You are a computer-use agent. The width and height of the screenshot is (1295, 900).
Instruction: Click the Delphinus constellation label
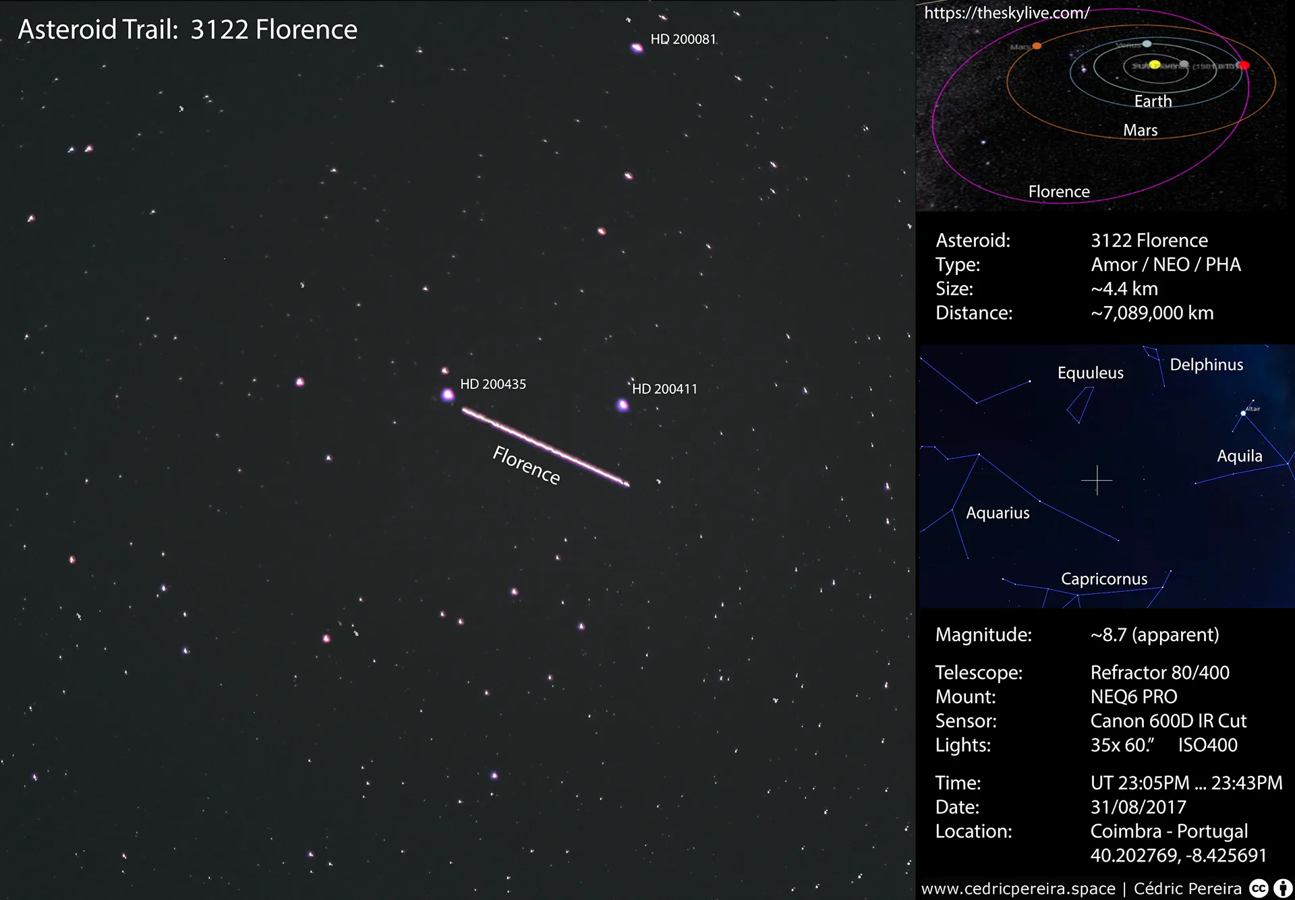point(1206,365)
